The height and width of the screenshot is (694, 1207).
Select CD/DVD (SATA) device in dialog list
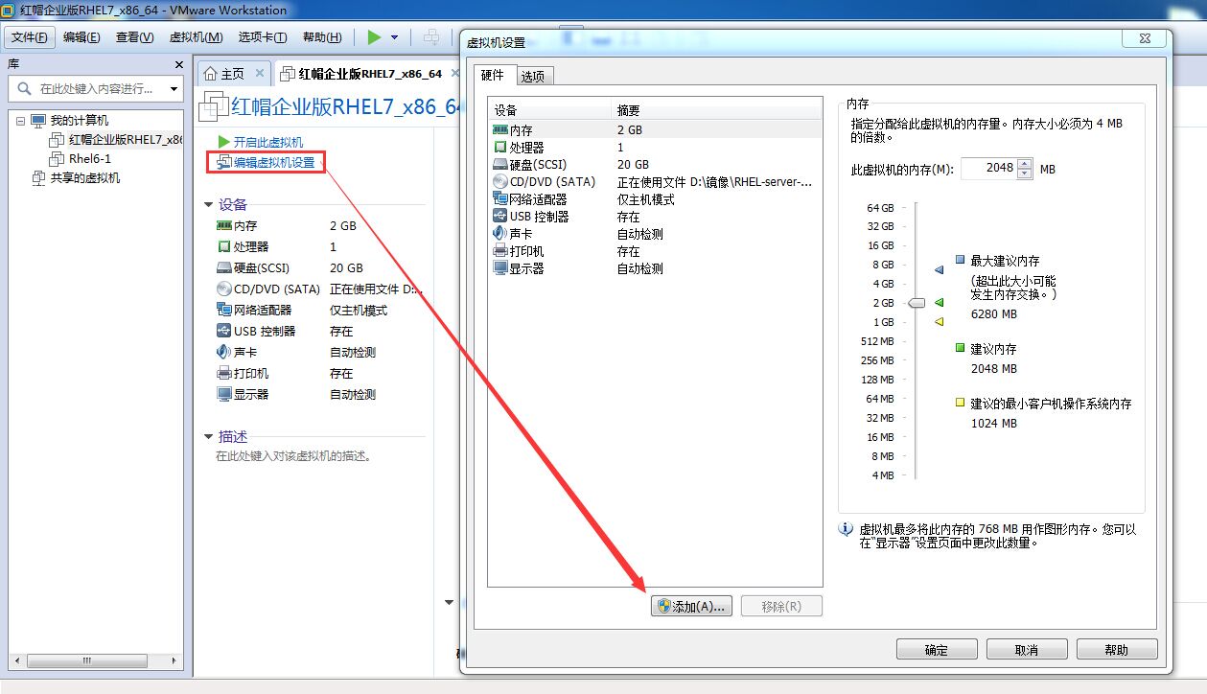coord(551,181)
